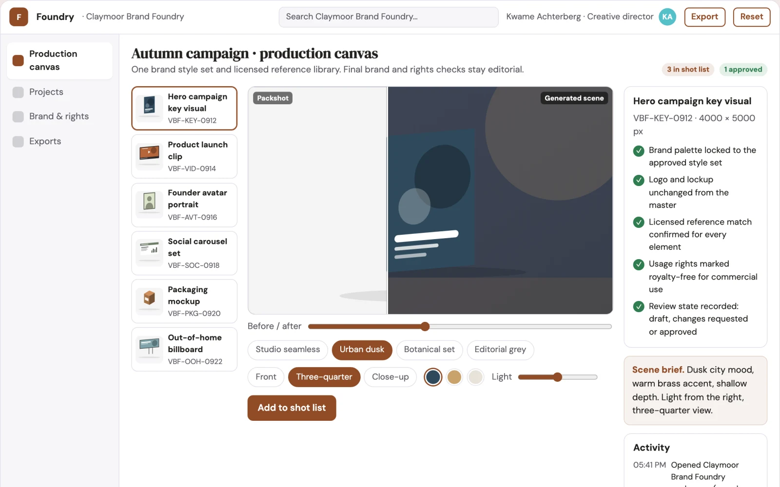Open the Exports section
Viewport: 780px width, 487px height.
tap(59, 141)
